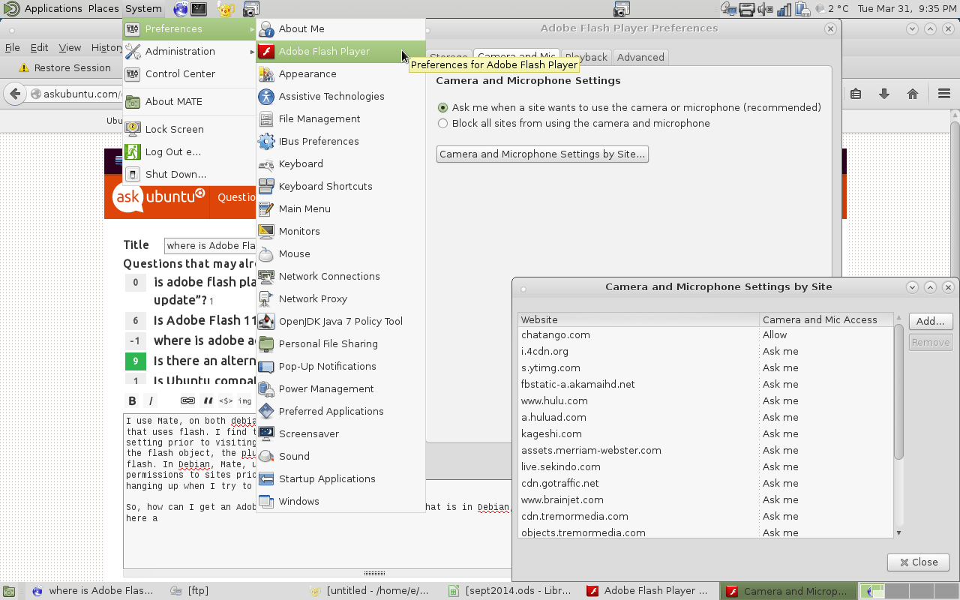Screen dimensions: 960x600
Task: Click the Monitors icon
Action: [266, 231]
